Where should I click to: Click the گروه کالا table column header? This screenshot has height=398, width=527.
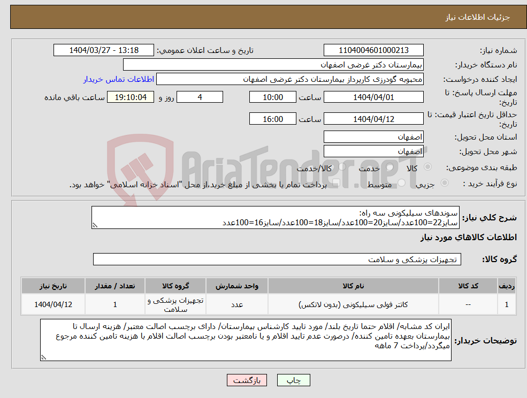175,286
